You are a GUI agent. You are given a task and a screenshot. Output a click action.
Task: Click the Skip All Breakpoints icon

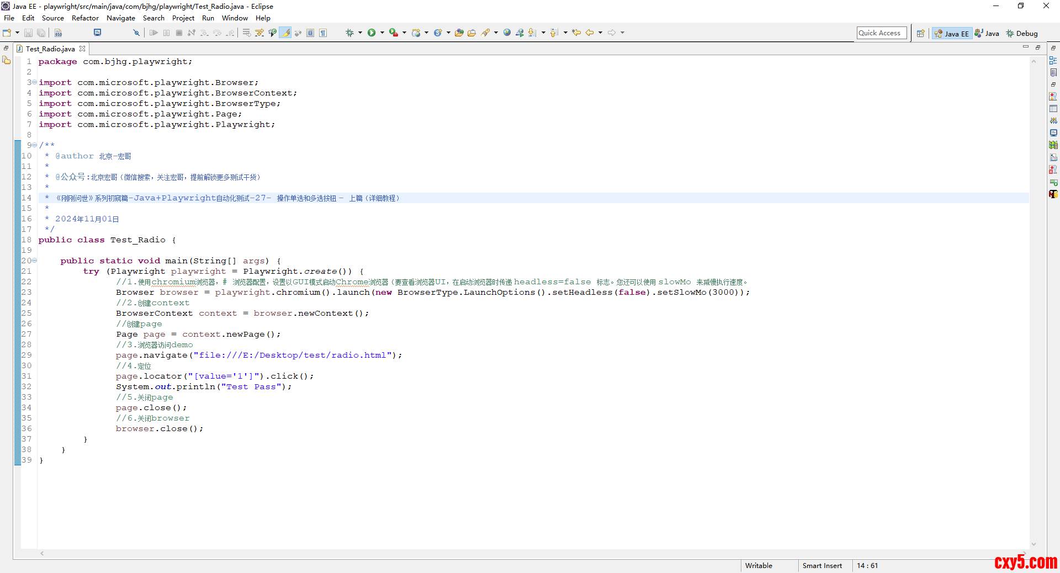click(136, 33)
